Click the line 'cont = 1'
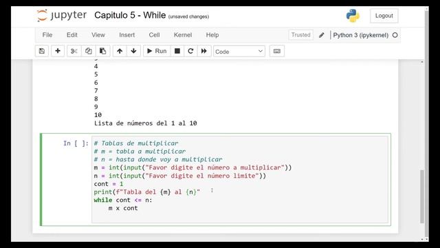This screenshot has width=440, height=248. tap(109, 184)
